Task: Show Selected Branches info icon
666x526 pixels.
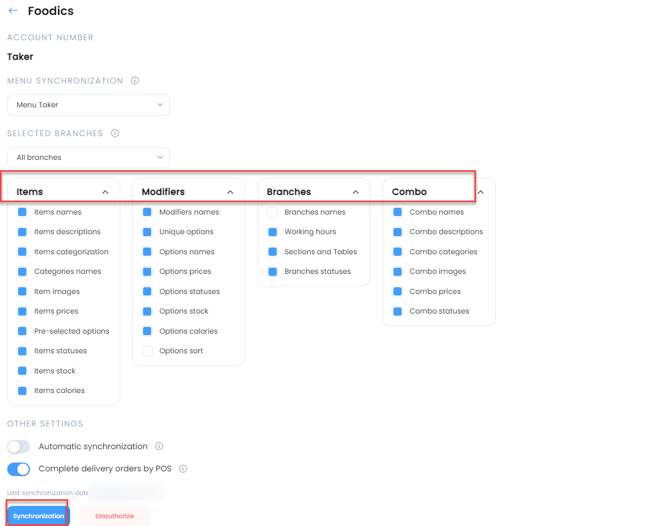Action: tap(115, 133)
